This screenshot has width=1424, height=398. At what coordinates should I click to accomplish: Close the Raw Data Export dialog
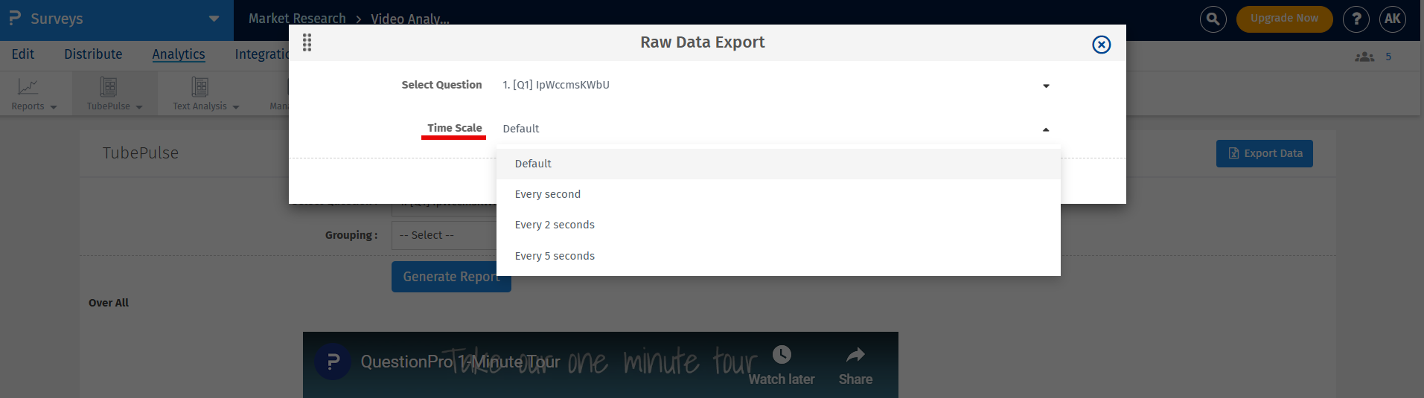[1101, 45]
